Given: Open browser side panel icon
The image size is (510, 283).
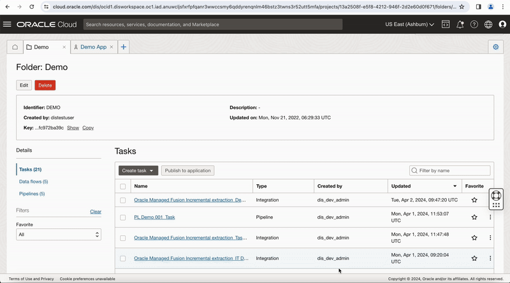Looking at the screenshot, I should (x=479, y=6).
